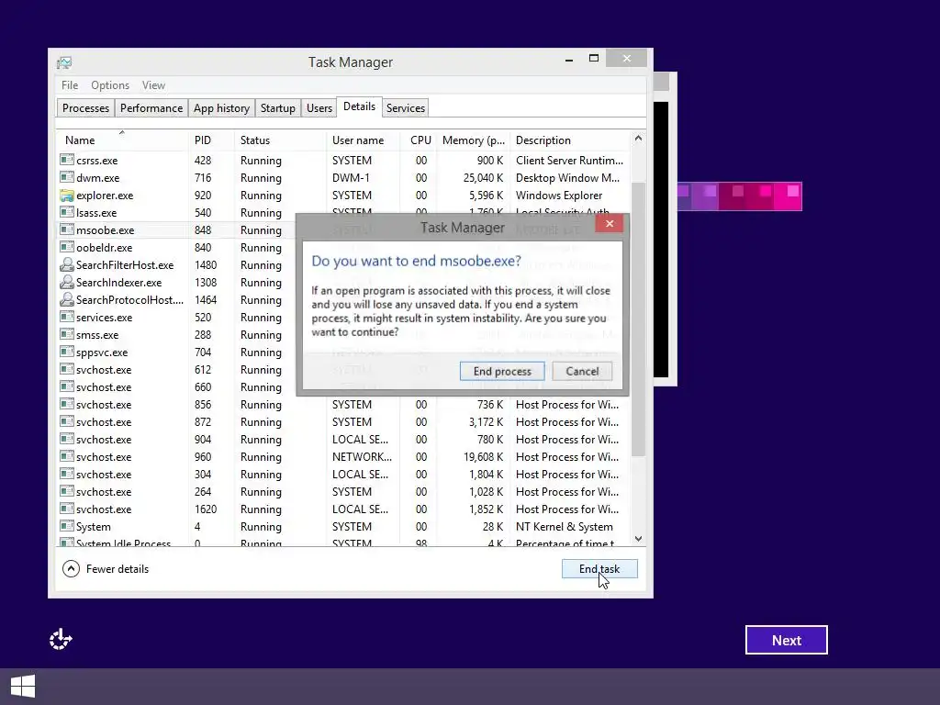Click the SearchFilterHost.exe icon
The height and width of the screenshot is (705, 940).
tap(66, 264)
